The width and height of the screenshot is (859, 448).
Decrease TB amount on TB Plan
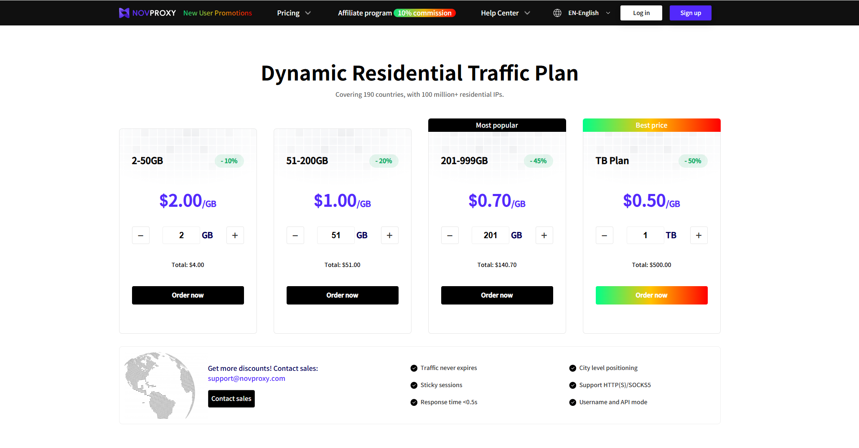(604, 235)
